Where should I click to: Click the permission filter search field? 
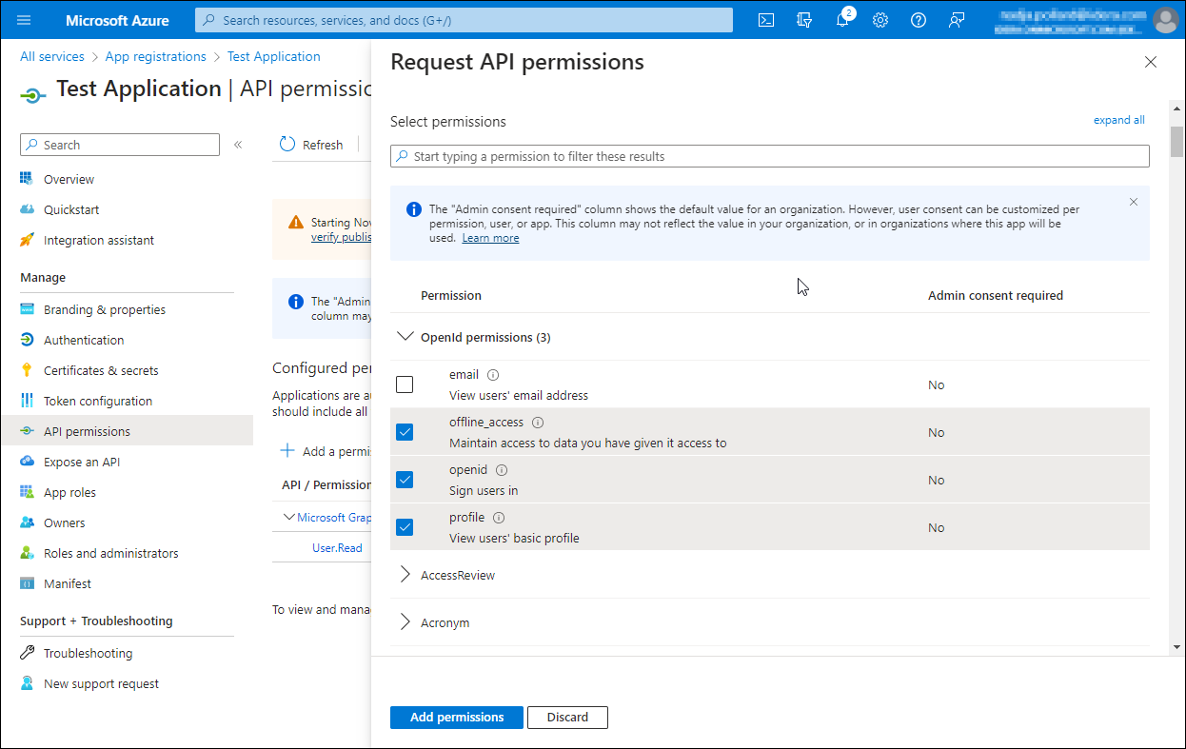770,156
